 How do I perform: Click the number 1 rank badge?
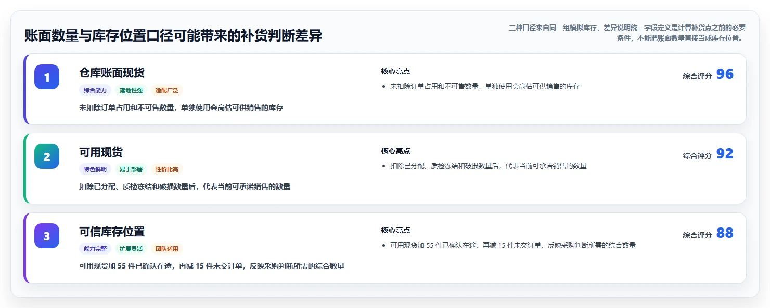pyautogui.click(x=47, y=77)
